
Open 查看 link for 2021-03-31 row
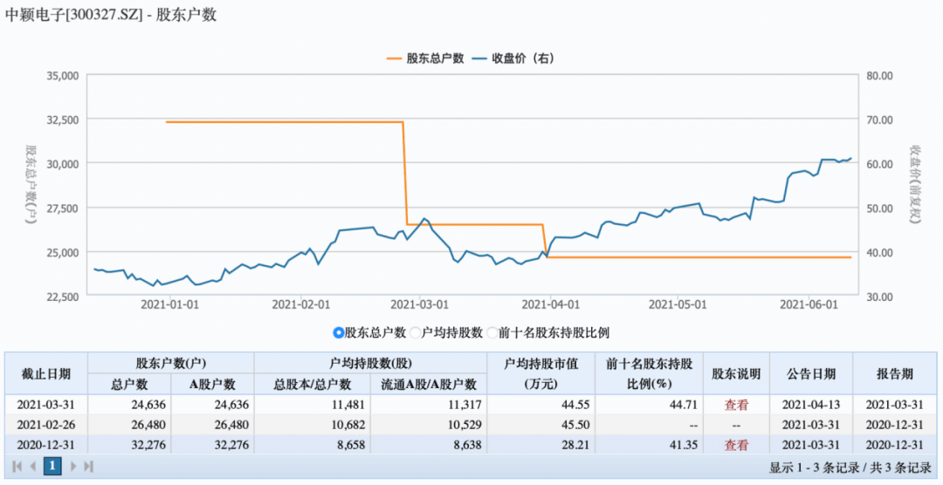point(736,405)
